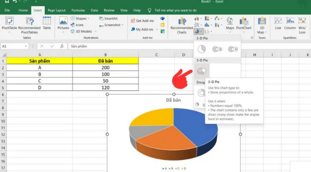The image size is (311, 172).
Task: Click the chart's right-middle resize handle
Action: click(240, 134)
